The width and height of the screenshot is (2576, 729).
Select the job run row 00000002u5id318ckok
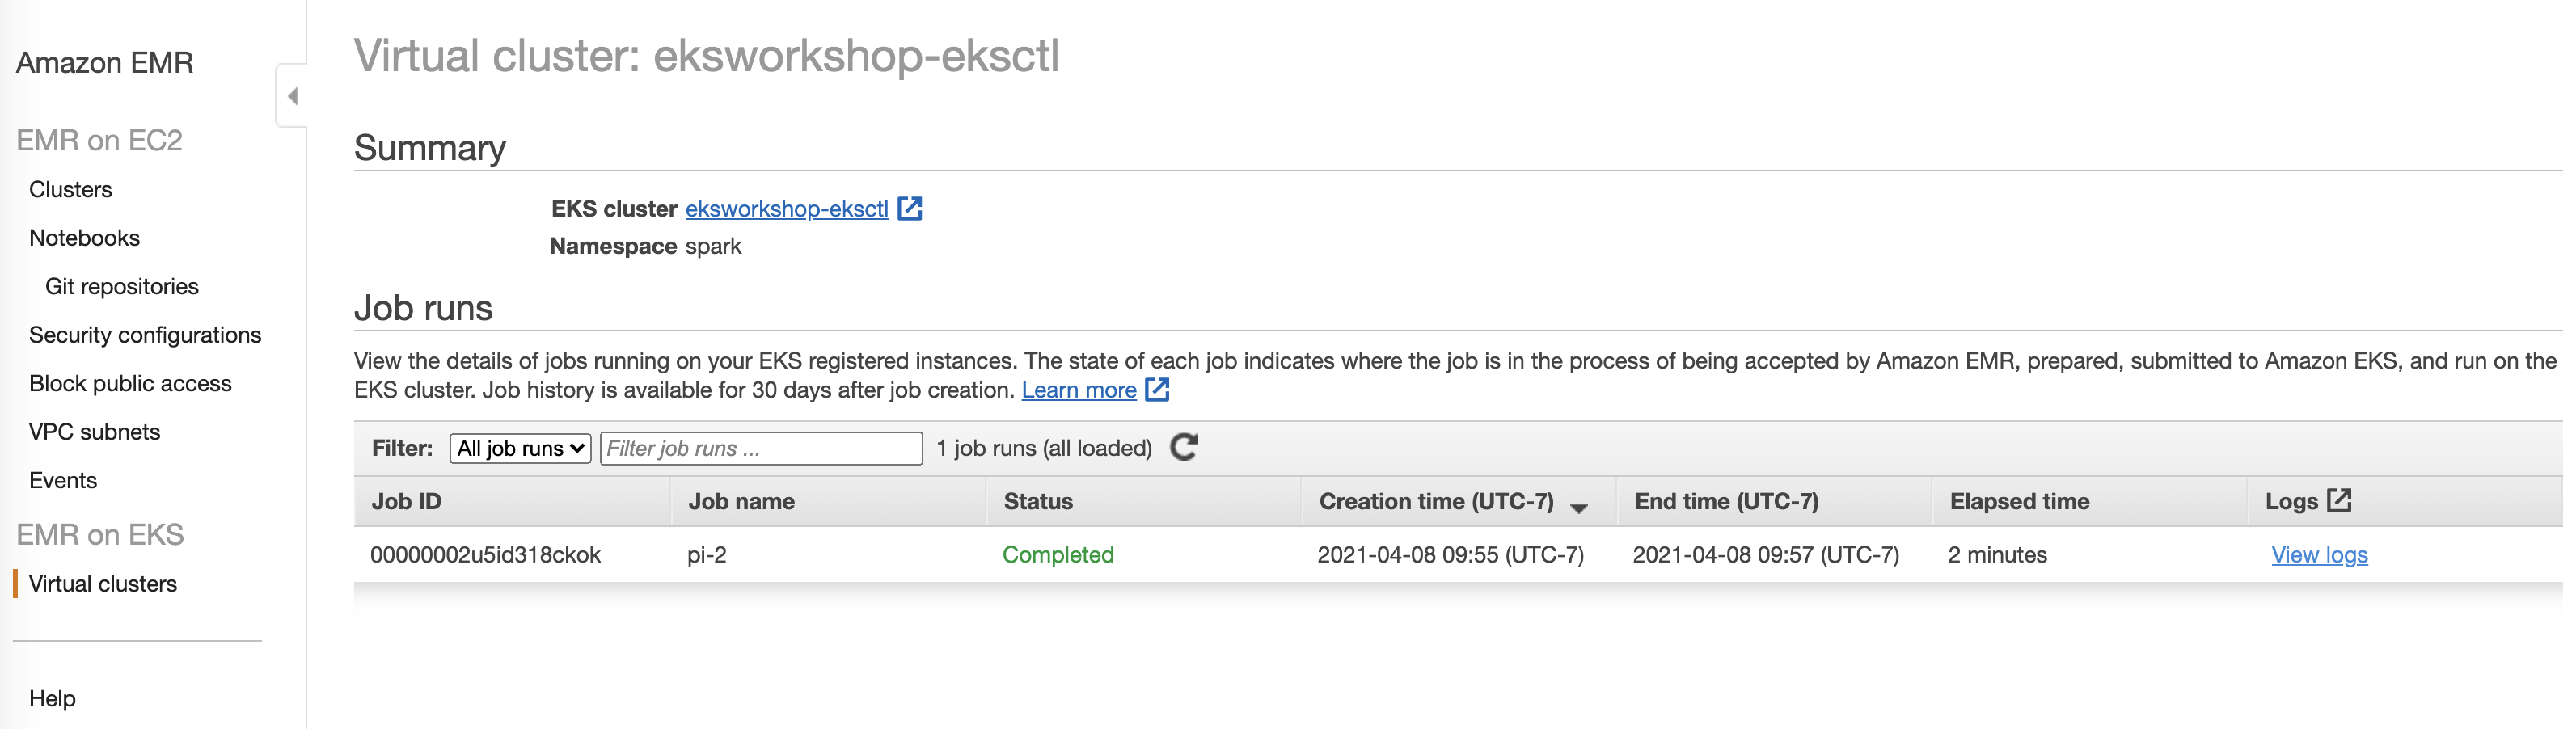pyautogui.click(x=1457, y=554)
